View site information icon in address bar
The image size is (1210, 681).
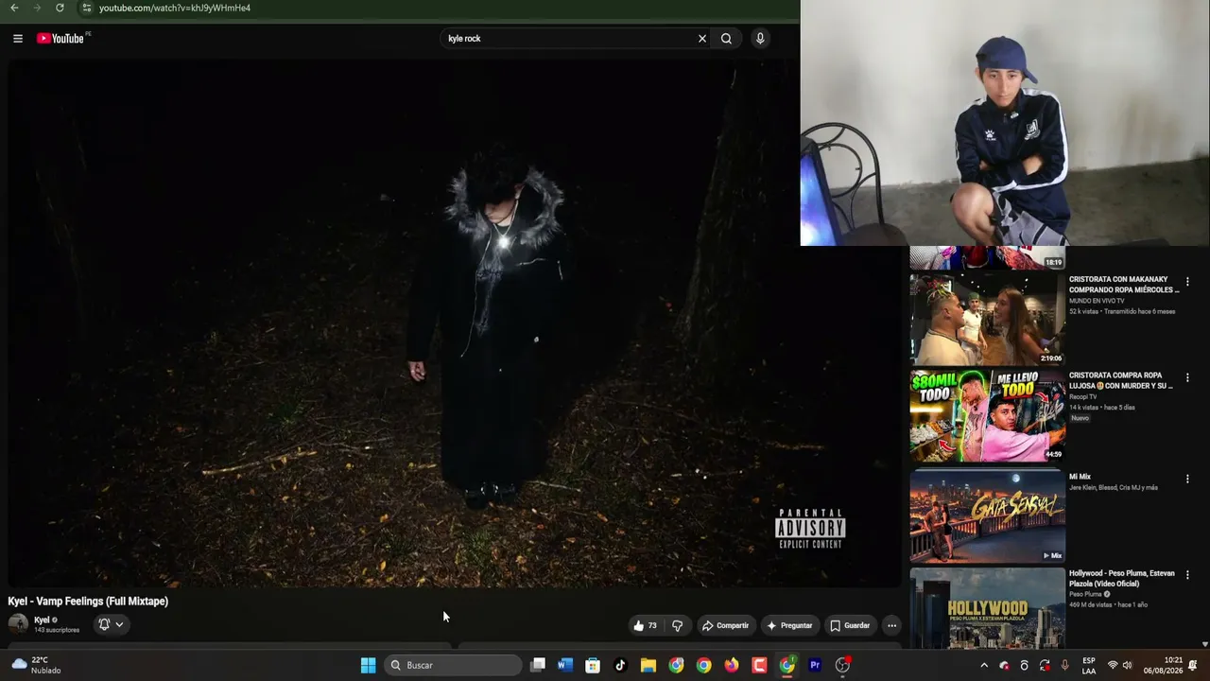pos(86,8)
